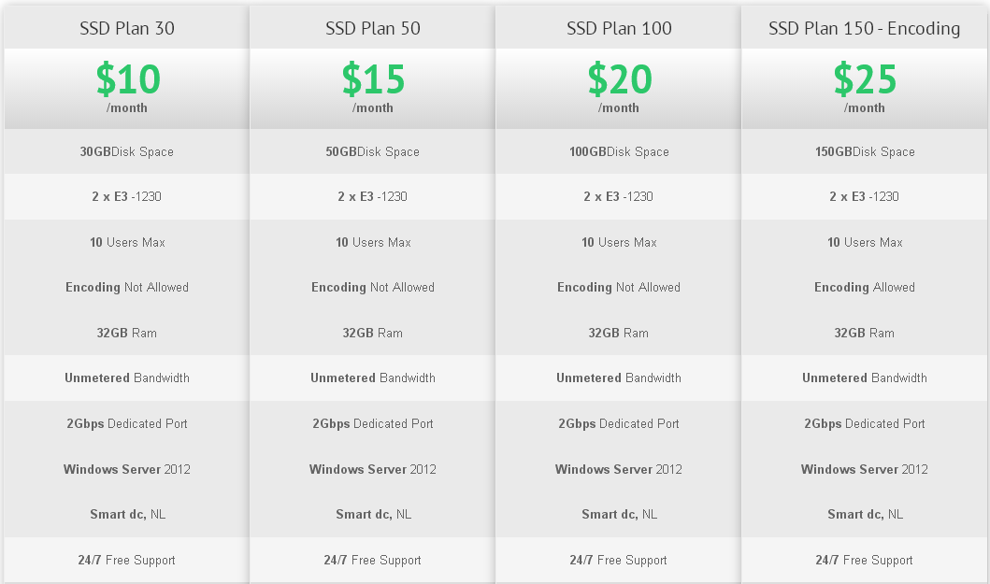The image size is (990, 584).
Task: Click Encoding Not Allowed in SSD Plan 30
Action: (x=127, y=287)
